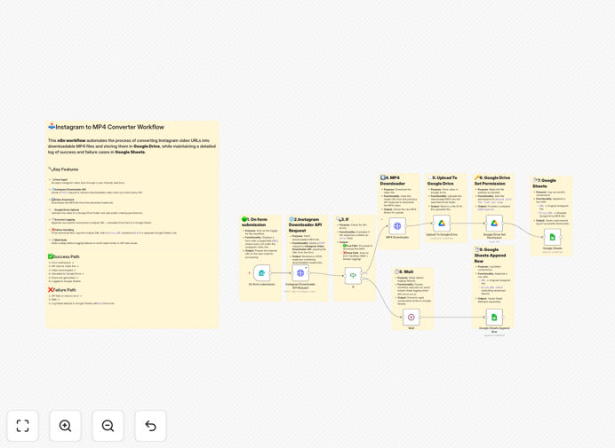This screenshot has width=615, height=448.
Task: Click the 'Key Features' heading
Action: tap(66, 169)
